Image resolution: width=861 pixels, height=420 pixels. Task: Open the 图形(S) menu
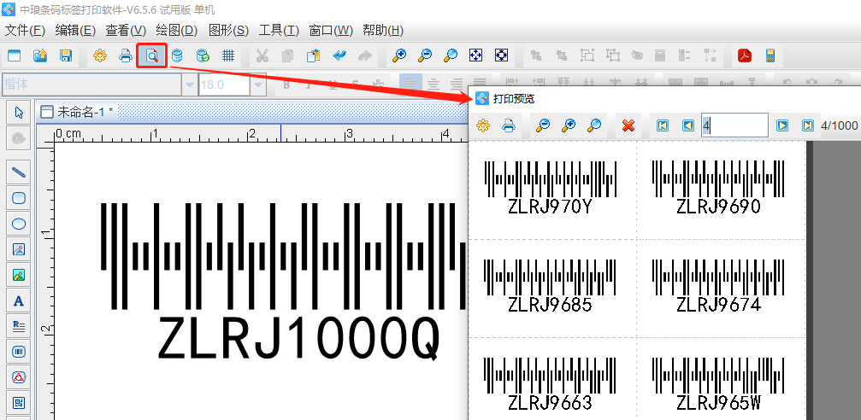229,31
